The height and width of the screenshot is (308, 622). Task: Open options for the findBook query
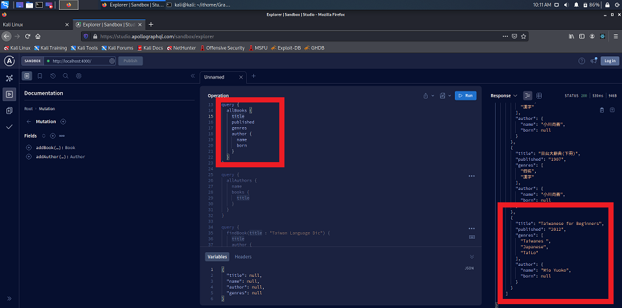pyautogui.click(x=472, y=229)
